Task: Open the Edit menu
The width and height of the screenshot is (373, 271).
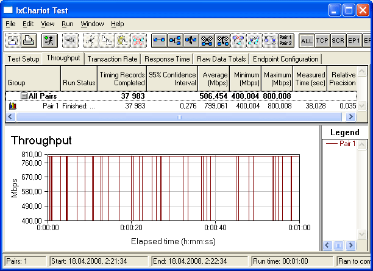Action: coord(28,24)
